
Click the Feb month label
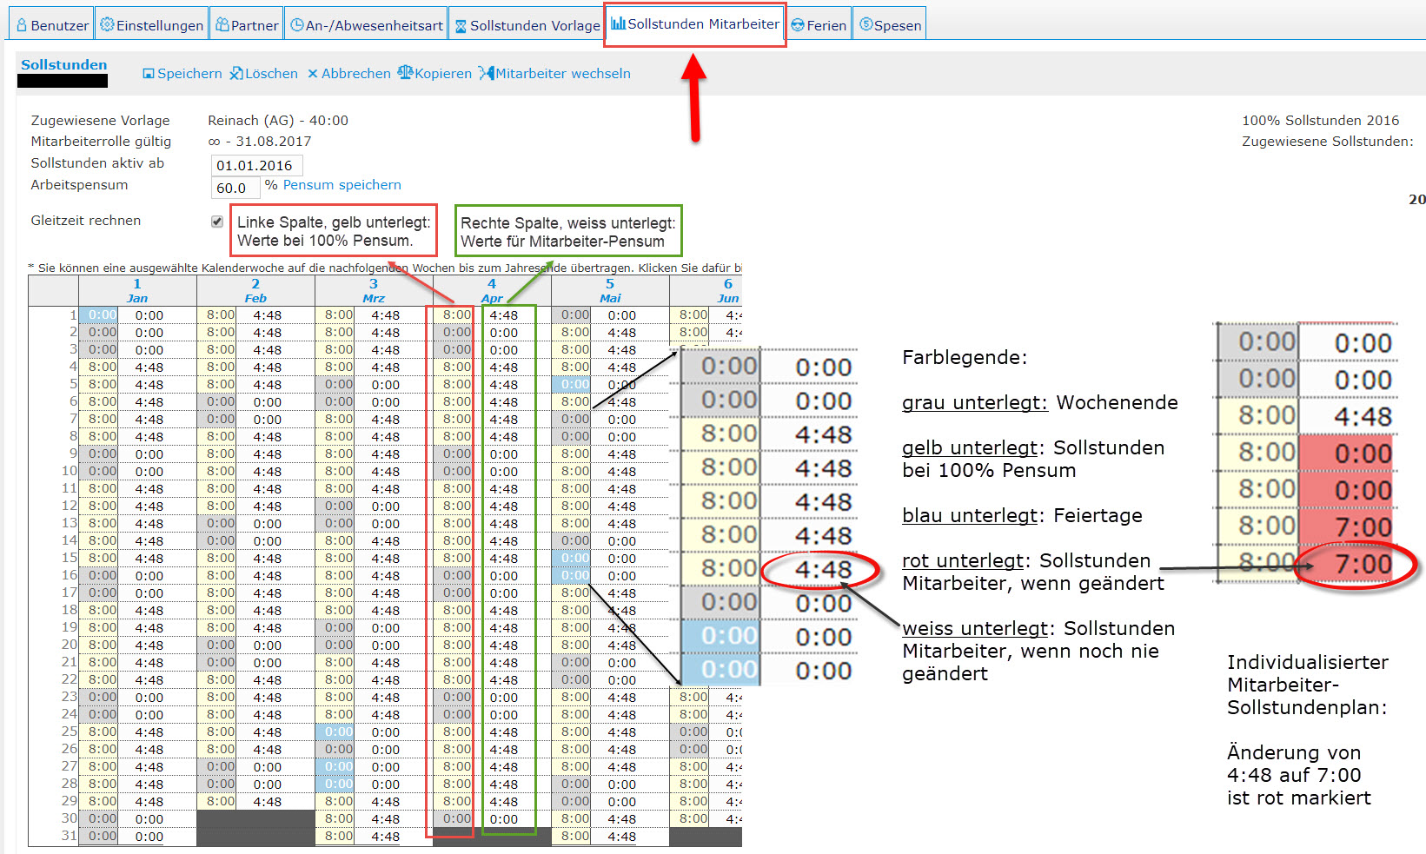(255, 298)
